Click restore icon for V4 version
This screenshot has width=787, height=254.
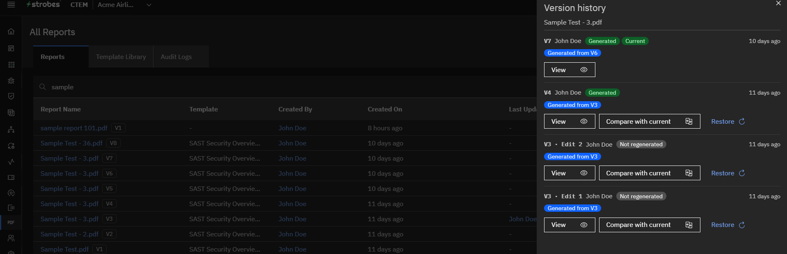click(x=742, y=122)
